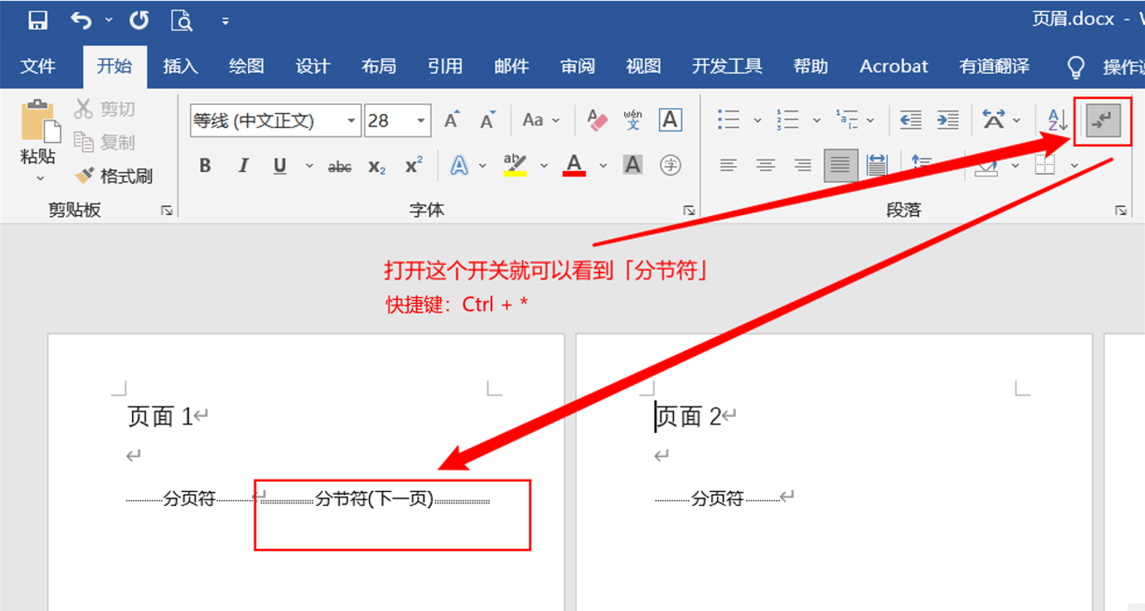1145x611 pixels.
Task: Increase font size with grow font icon
Action: coord(451,120)
